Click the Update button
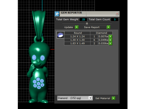The width and height of the screenshot is (145, 109). [69, 27]
